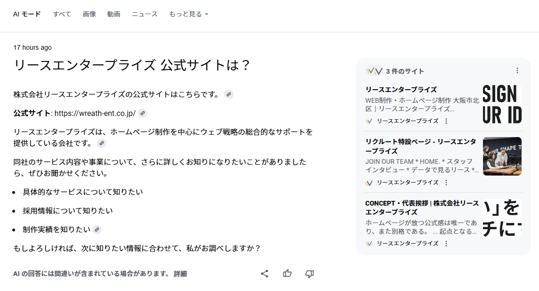539x291 pixels.
Task: Click link icon after 提供している会社です
Action: pyautogui.click(x=102, y=143)
